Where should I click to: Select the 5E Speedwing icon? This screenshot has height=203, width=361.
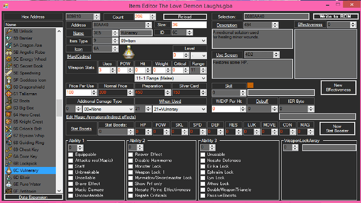pos(9,73)
